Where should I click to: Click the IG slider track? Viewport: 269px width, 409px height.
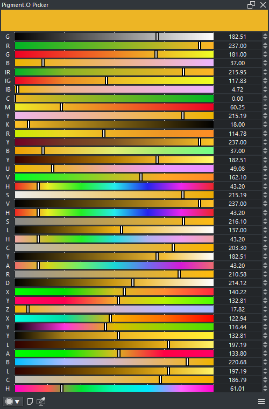[x=114, y=81]
